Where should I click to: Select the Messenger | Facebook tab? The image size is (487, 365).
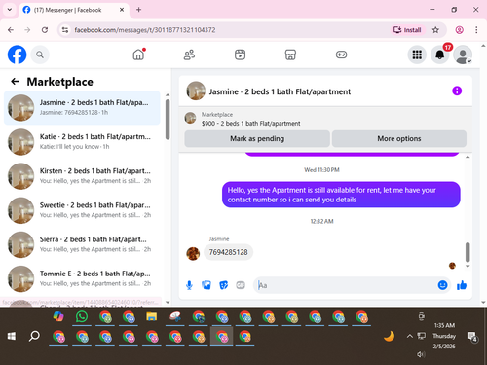click(x=68, y=10)
